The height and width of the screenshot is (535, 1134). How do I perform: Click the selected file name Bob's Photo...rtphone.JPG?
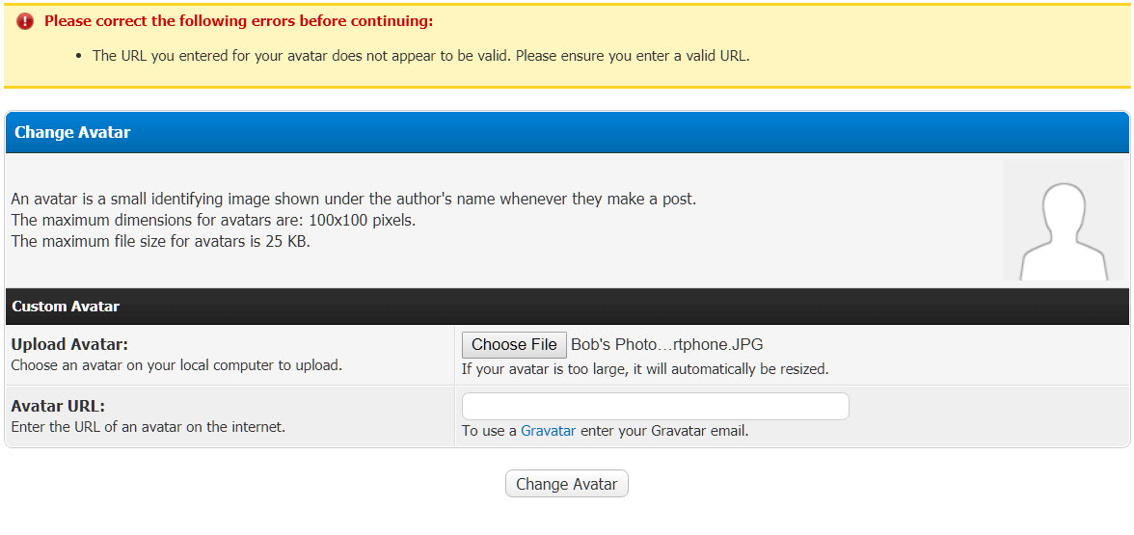point(666,344)
